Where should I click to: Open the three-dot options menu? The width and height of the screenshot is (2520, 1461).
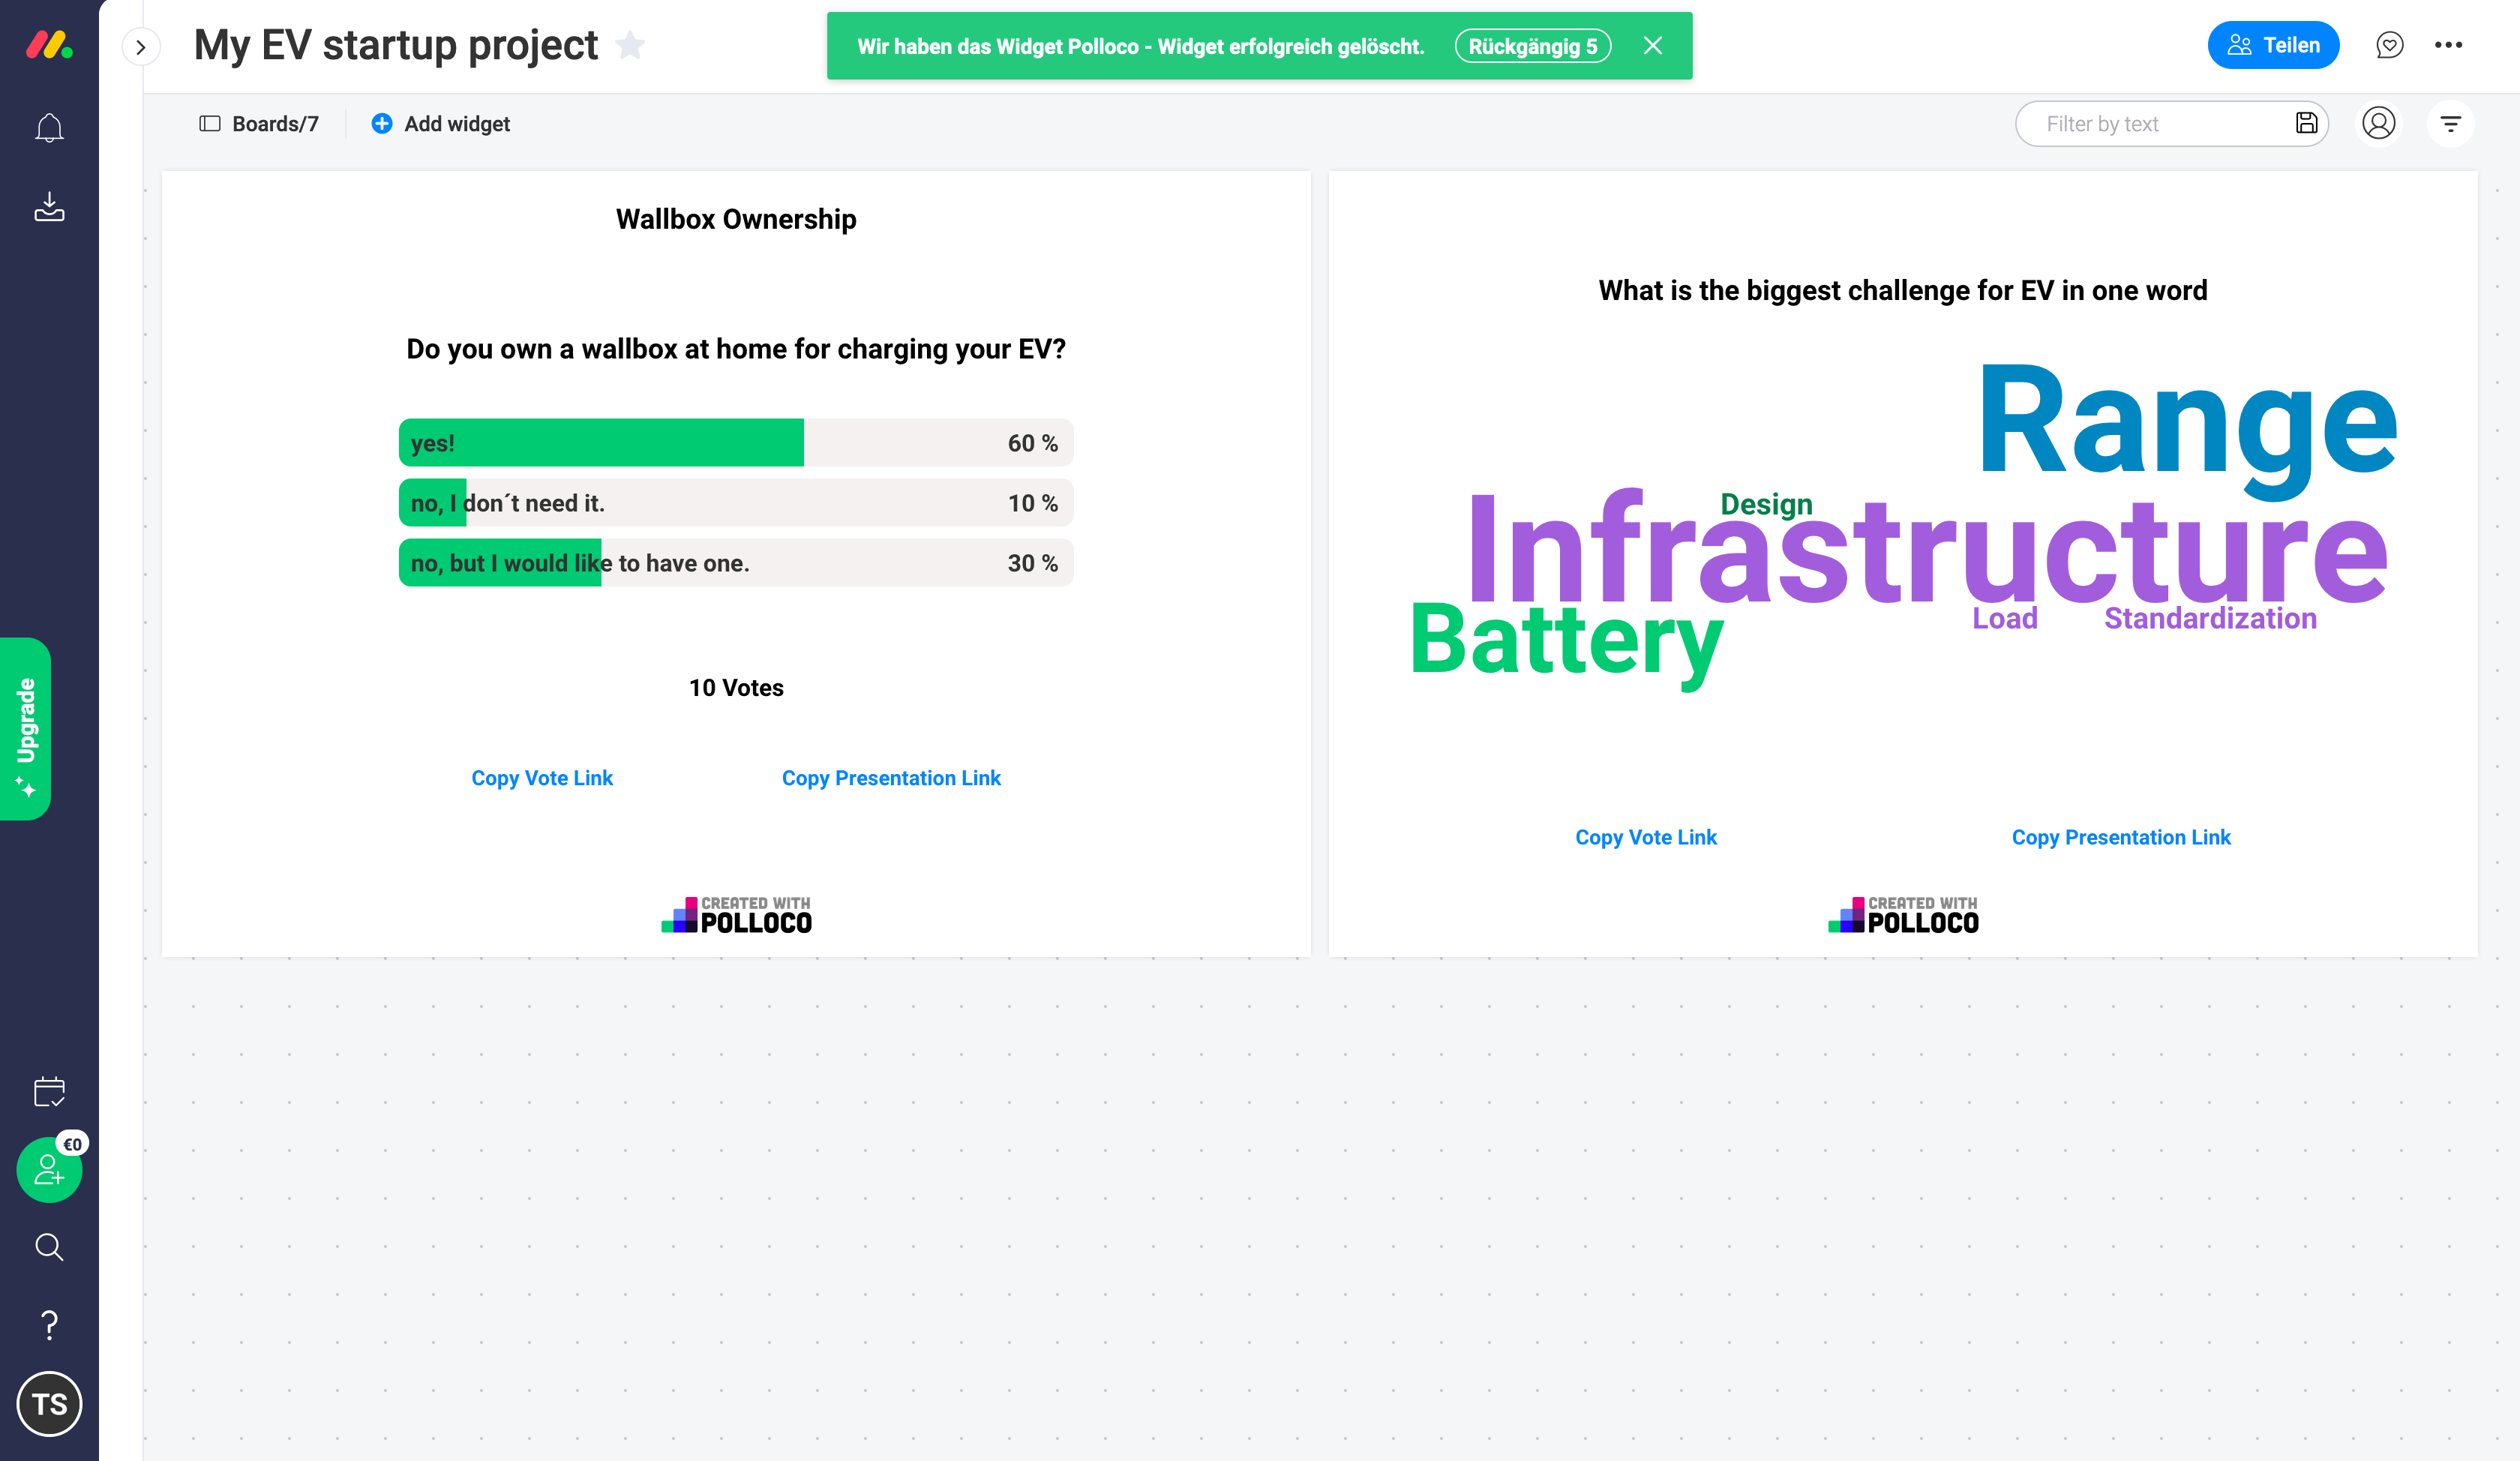pos(2448,45)
